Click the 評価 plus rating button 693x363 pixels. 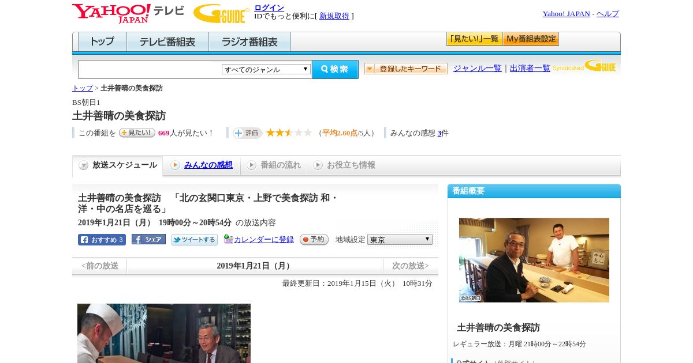(x=247, y=133)
